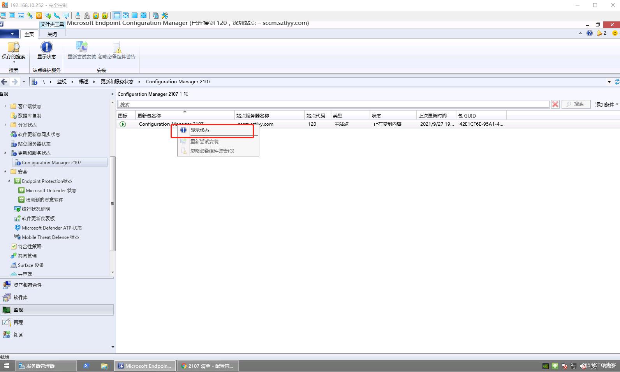Image resolution: width=620 pixels, height=372 pixels.
Task: Choose 重新尝试安装 in context menu
Action: pyautogui.click(x=218, y=142)
